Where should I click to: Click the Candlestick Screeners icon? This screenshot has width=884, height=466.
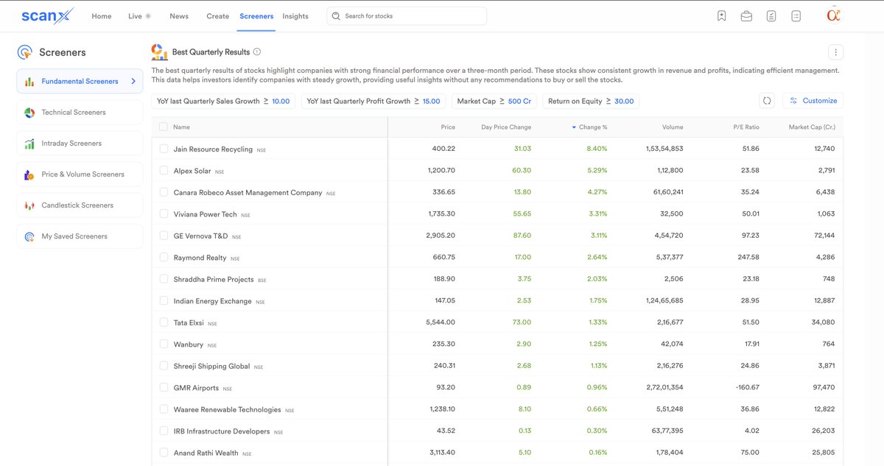[29, 205]
